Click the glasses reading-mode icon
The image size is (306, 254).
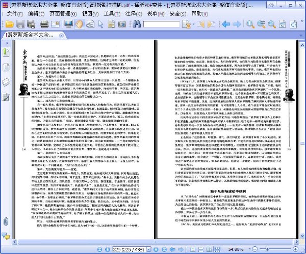90,24
